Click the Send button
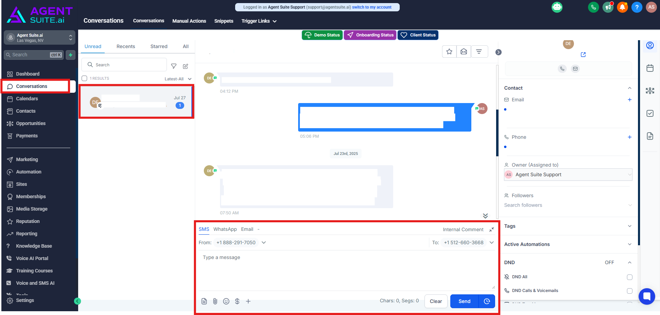 (464, 301)
